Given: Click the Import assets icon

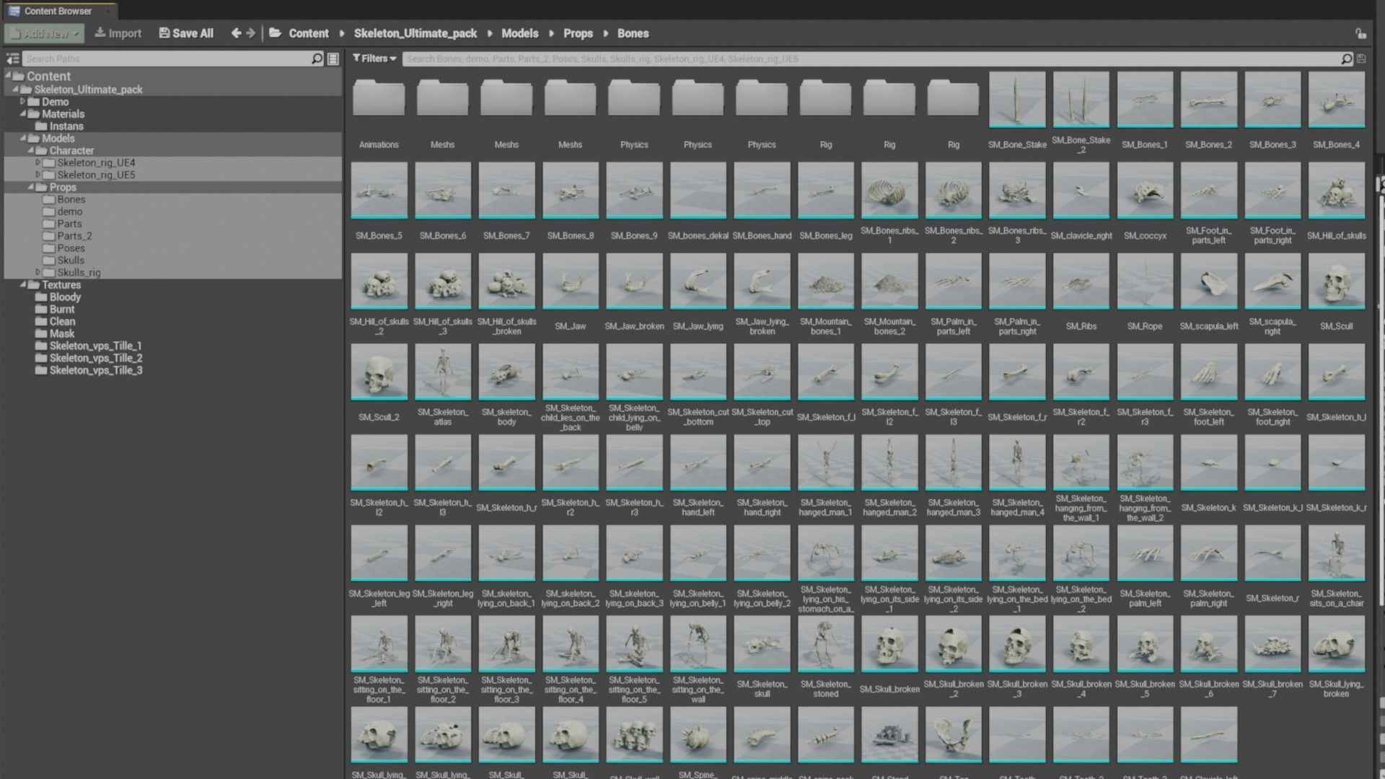Looking at the screenshot, I should [100, 33].
